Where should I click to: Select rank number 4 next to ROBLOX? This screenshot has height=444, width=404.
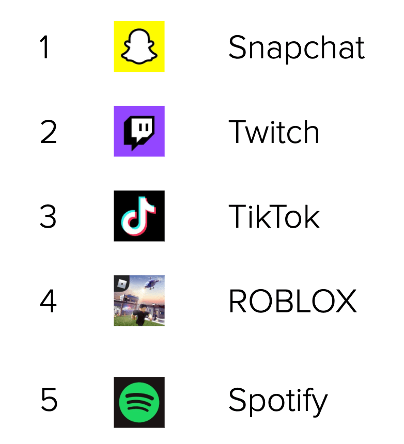point(48,301)
